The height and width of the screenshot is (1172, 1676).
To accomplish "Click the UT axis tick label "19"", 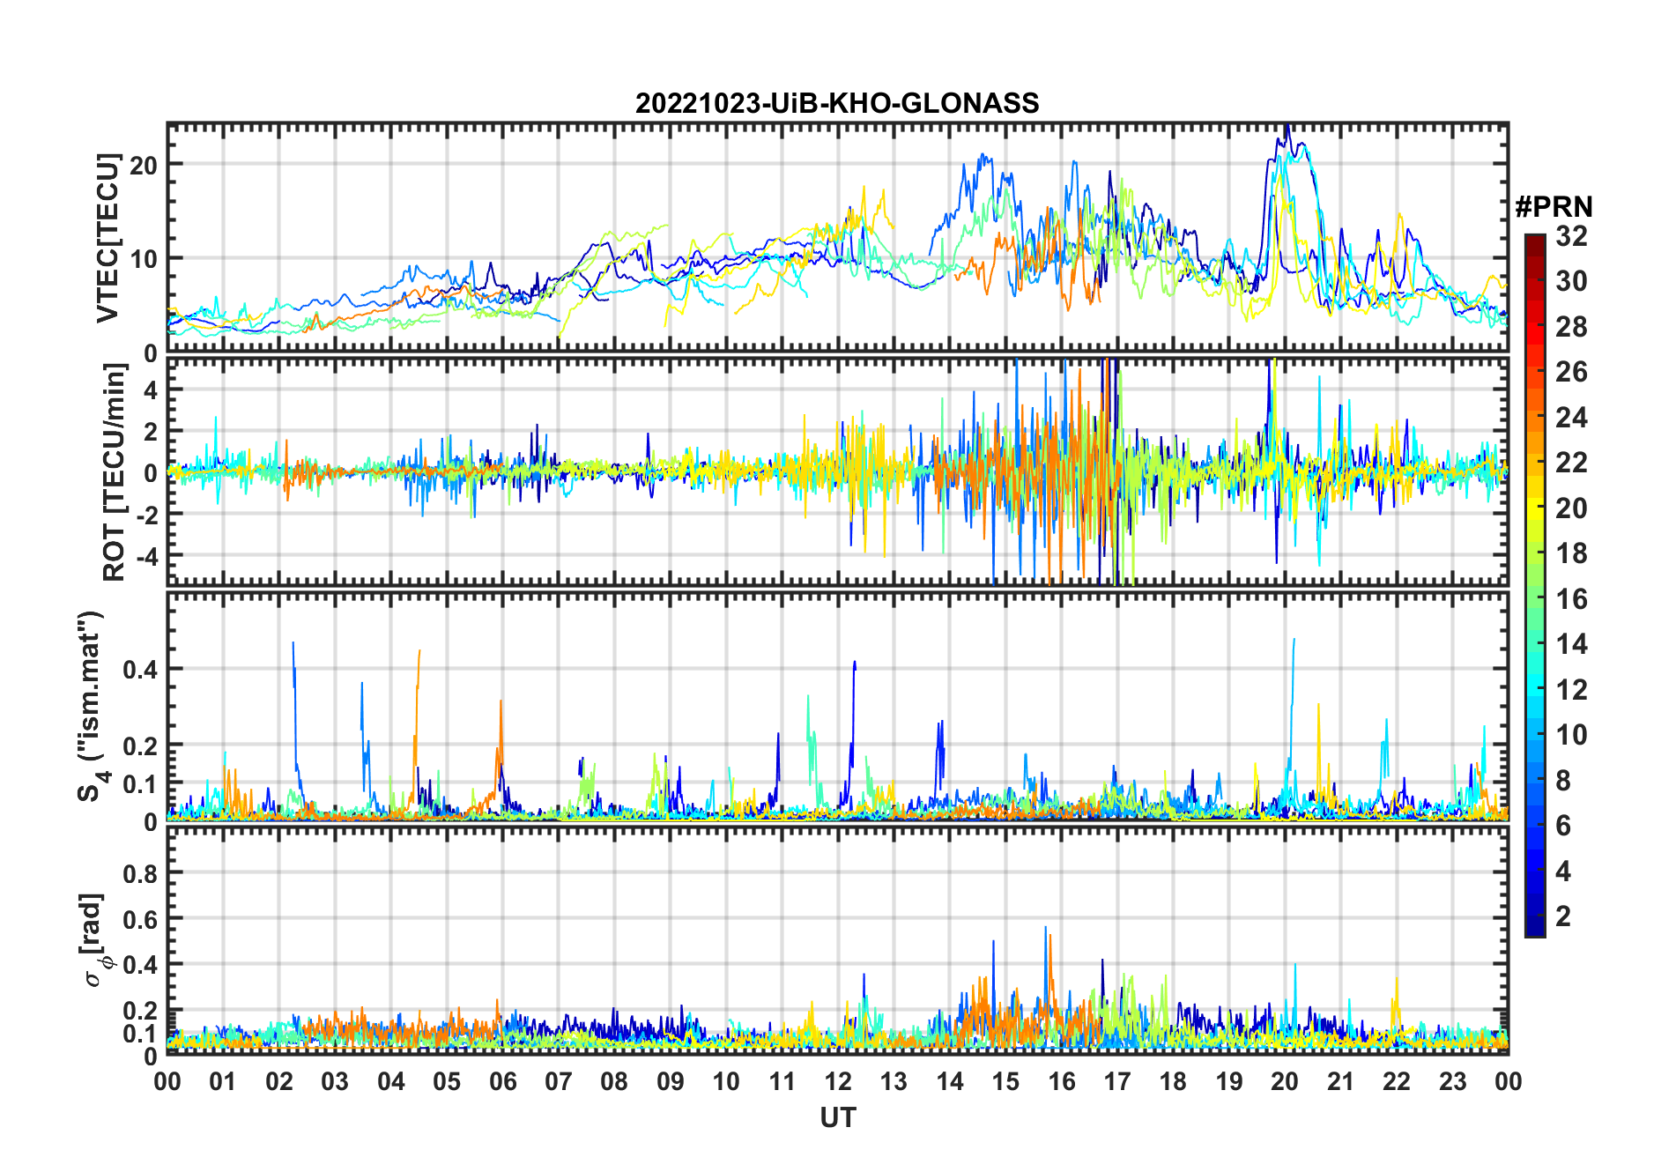I will coord(1229,1081).
